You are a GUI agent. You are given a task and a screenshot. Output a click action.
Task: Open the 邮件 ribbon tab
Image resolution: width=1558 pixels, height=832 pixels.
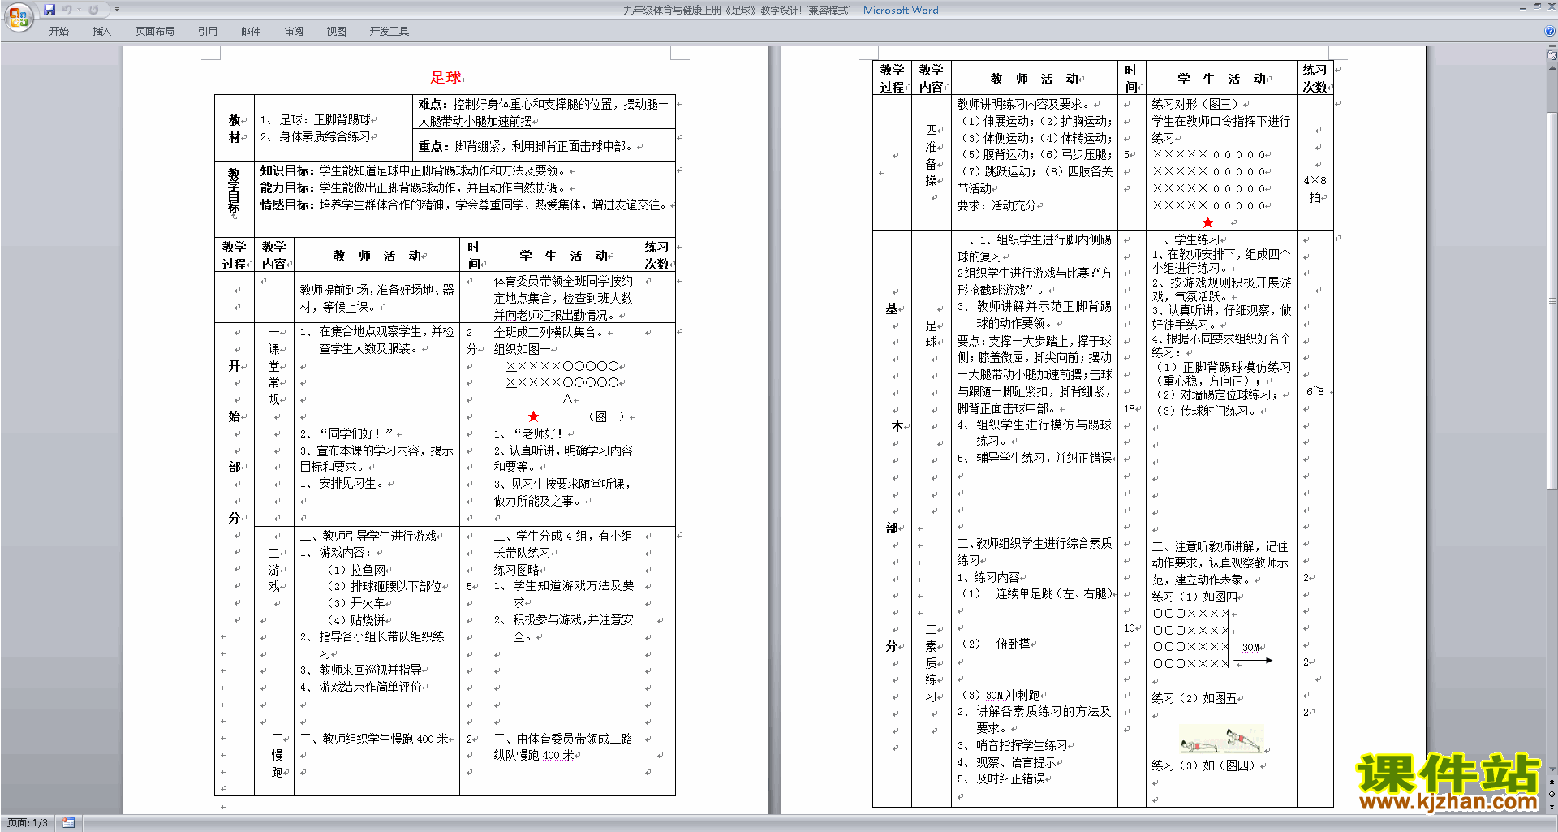click(251, 31)
